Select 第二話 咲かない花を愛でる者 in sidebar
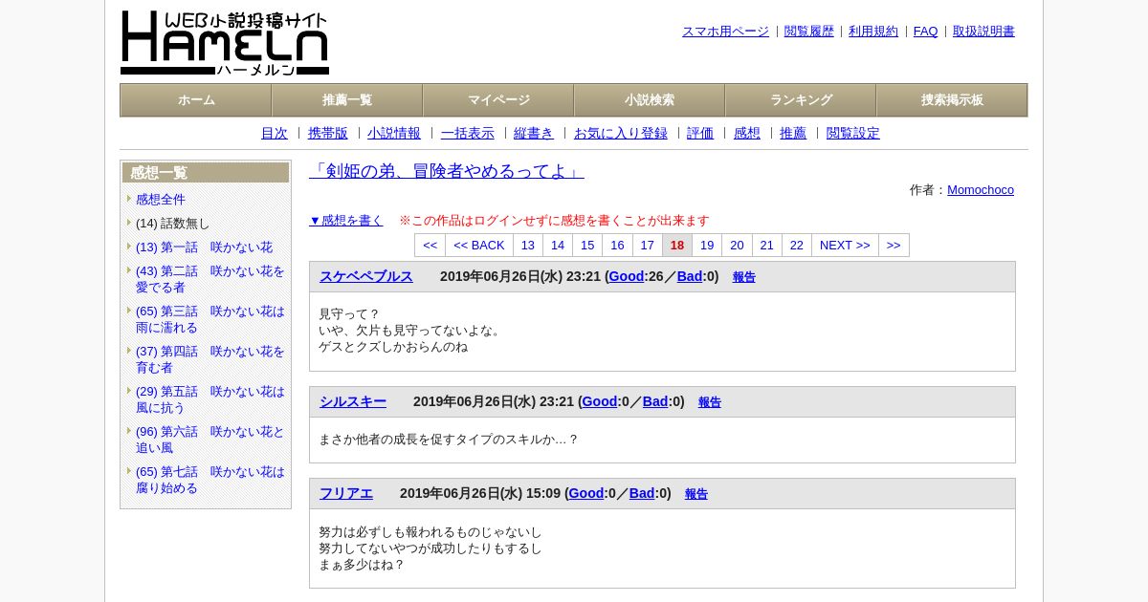 [x=210, y=279]
